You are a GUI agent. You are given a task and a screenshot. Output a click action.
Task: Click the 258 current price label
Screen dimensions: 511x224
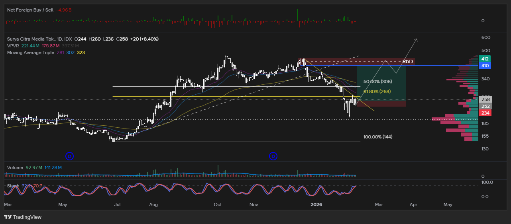pos(485,99)
